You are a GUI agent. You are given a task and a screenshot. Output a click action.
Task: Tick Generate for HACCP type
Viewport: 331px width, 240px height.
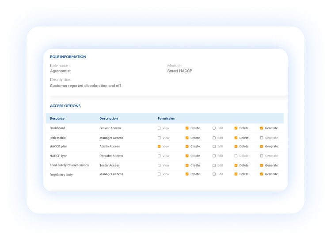click(x=262, y=156)
